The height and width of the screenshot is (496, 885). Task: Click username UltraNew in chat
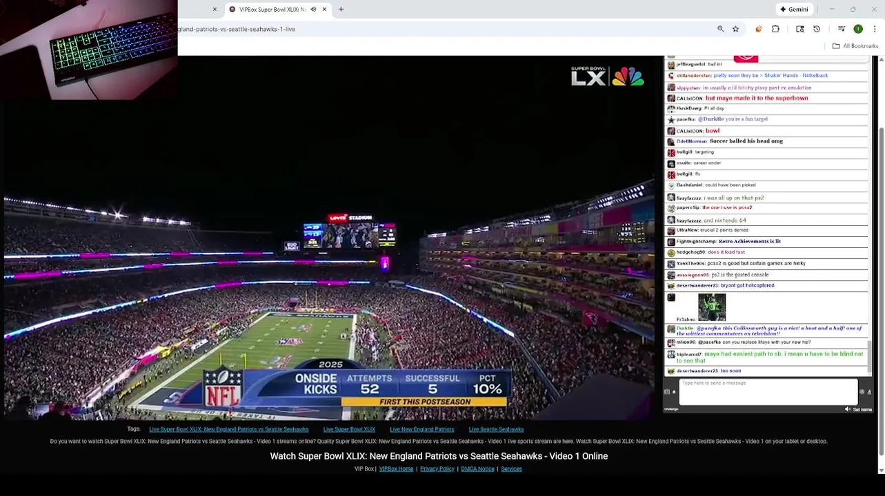pos(687,230)
